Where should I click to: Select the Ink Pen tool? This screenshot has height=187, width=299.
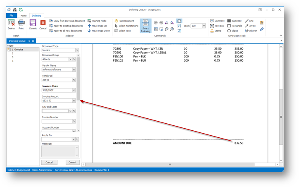pos(251,31)
